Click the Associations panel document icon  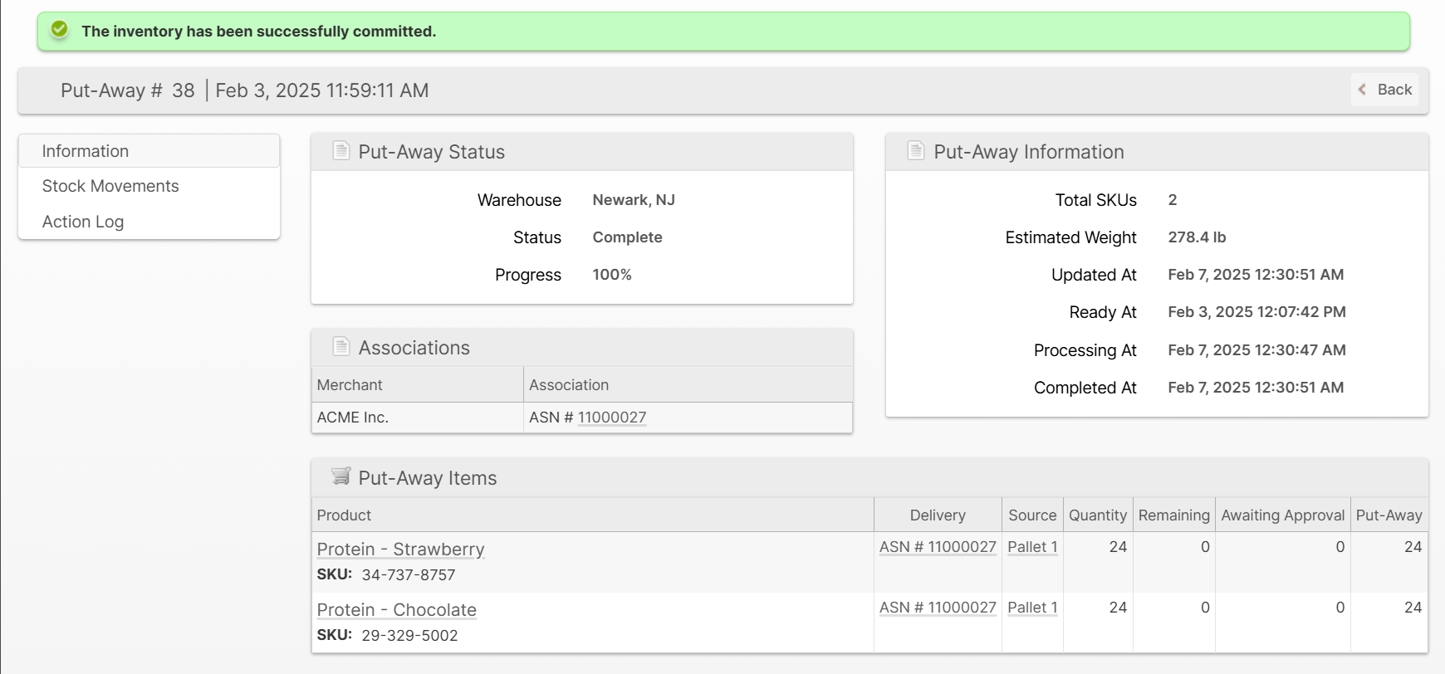pyautogui.click(x=340, y=347)
